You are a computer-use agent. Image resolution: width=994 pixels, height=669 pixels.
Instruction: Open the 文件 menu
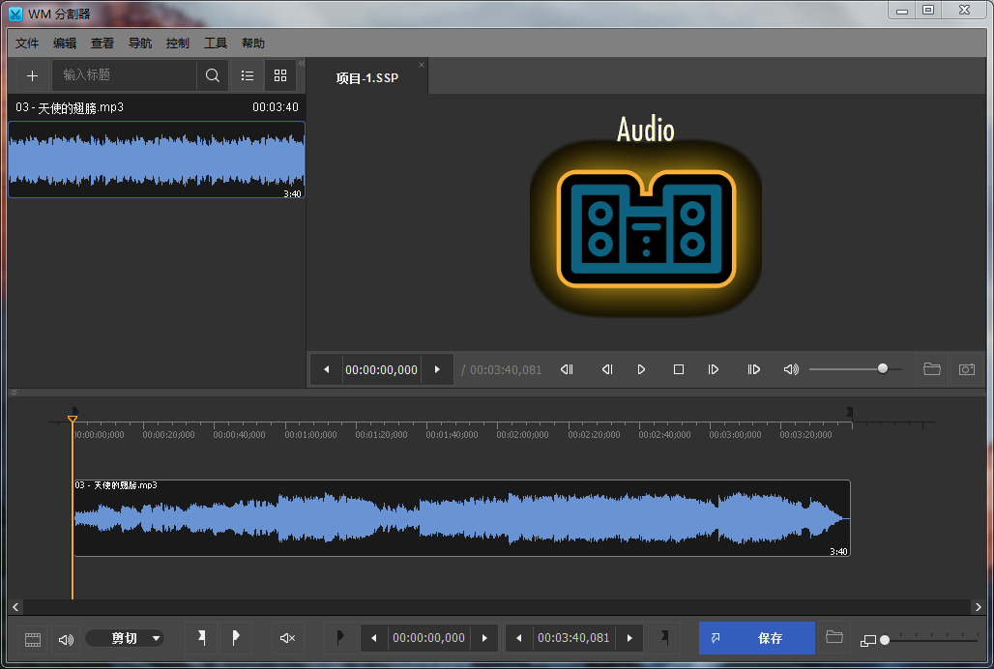click(x=27, y=44)
